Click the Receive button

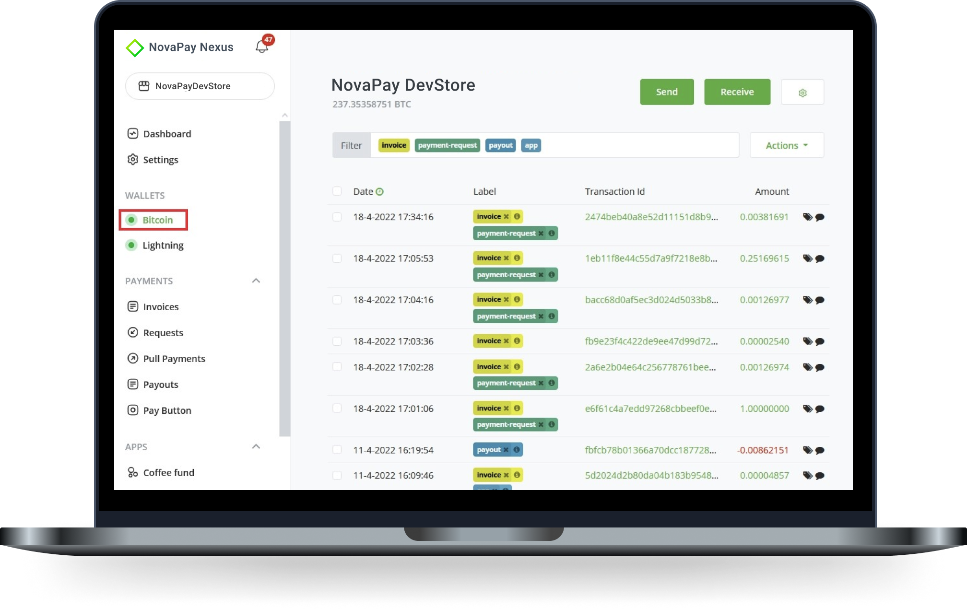pyautogui.click(x=737, y=92)
